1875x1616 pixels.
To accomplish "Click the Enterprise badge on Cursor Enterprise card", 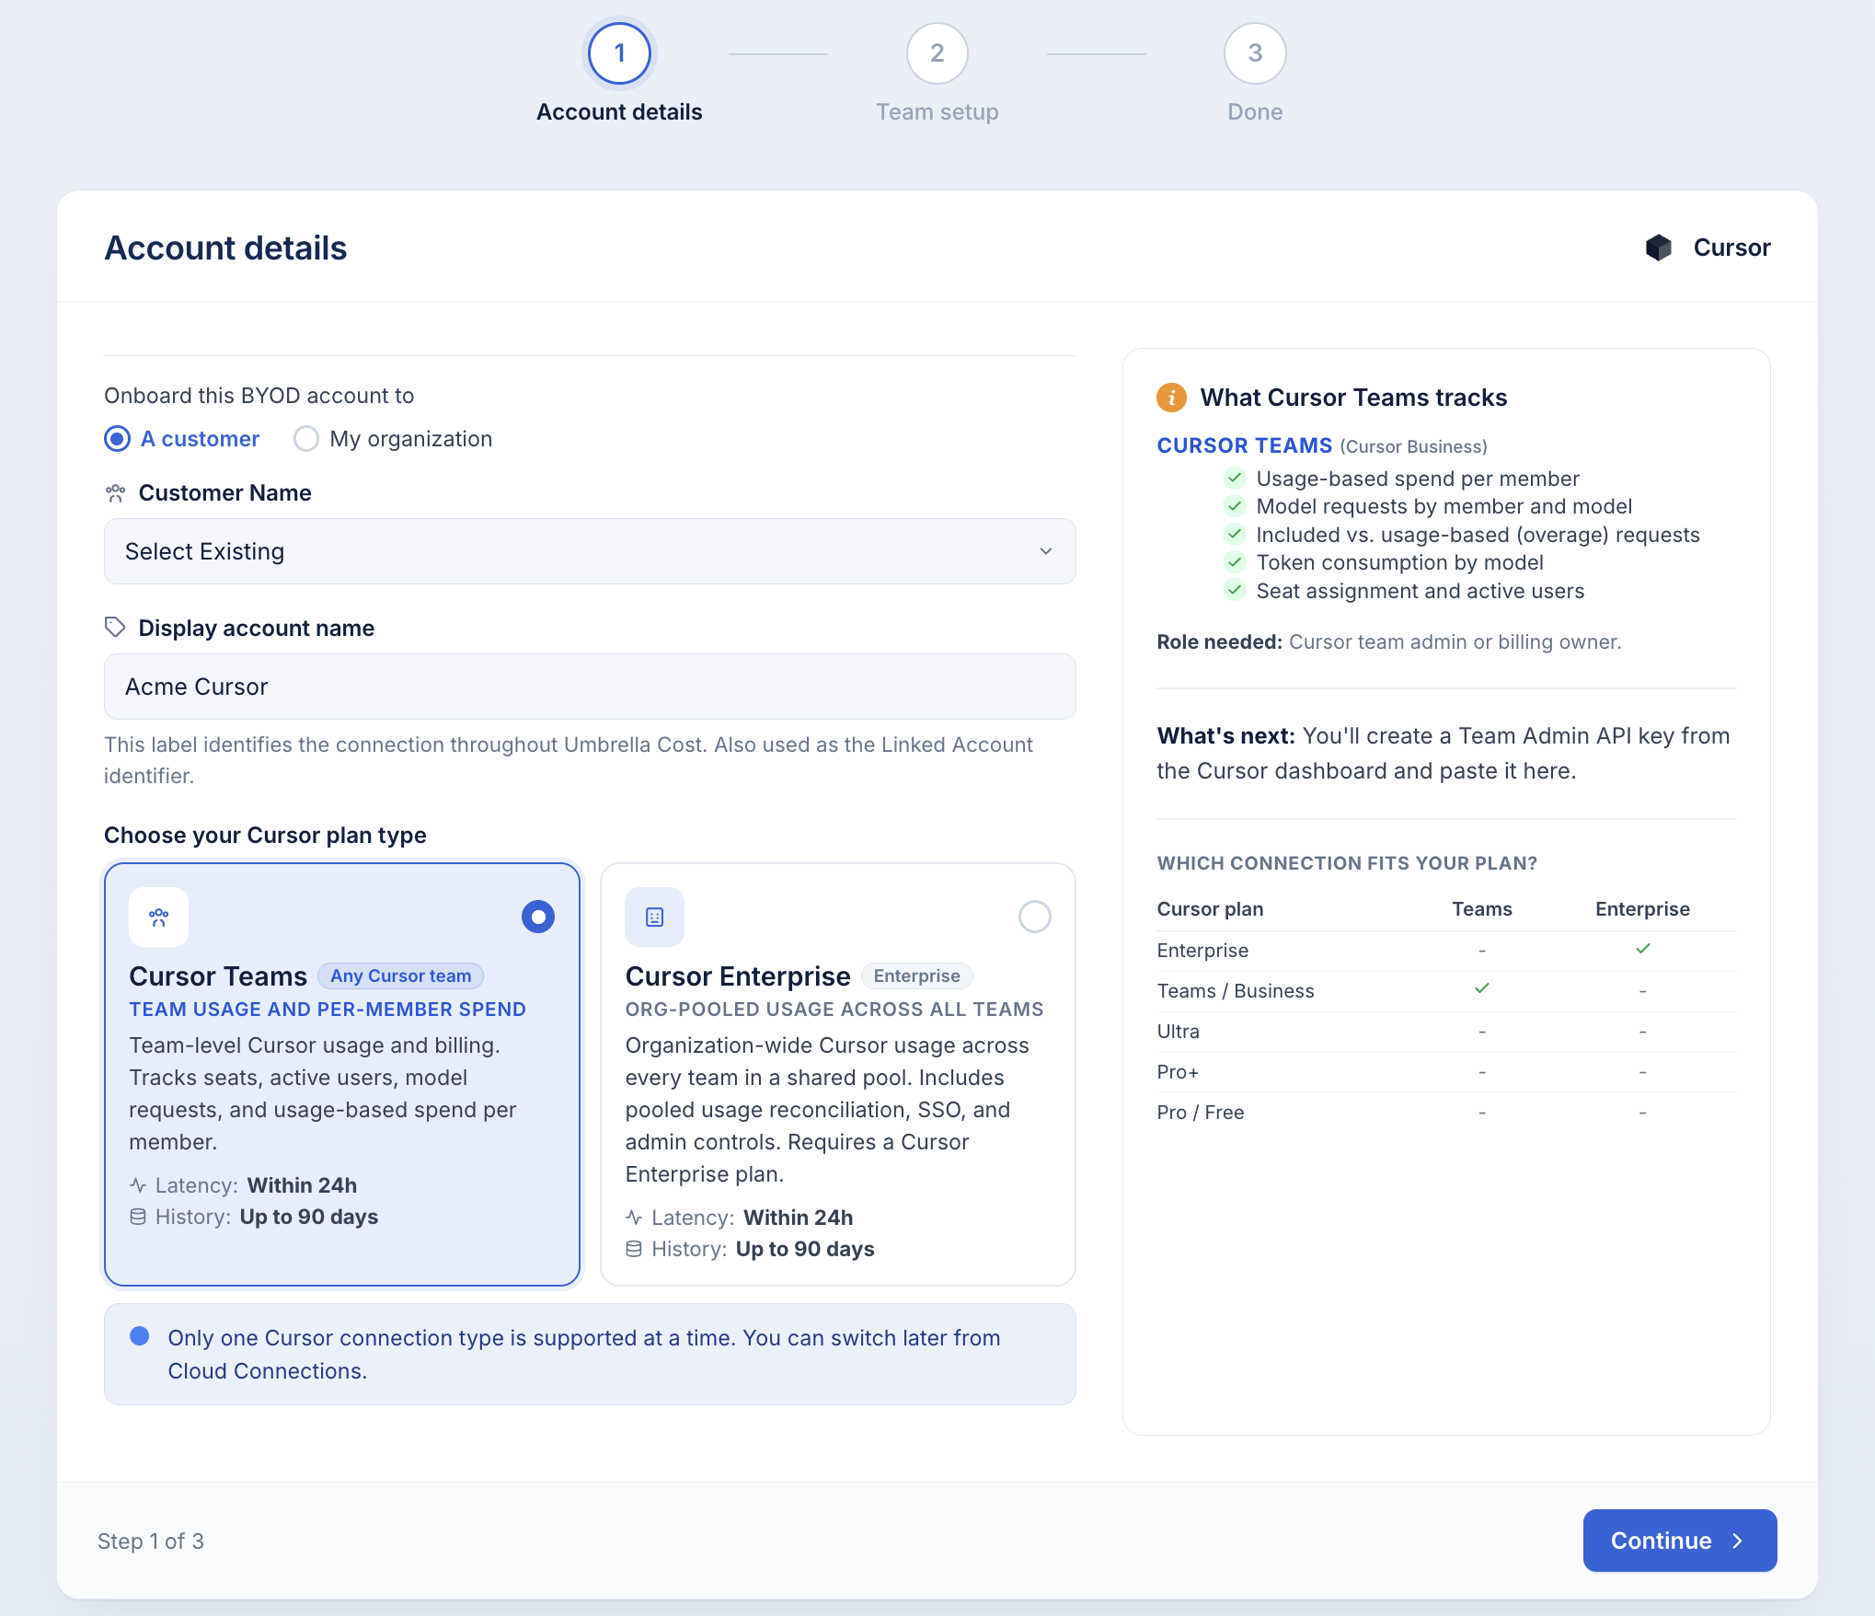I will click(x=917, y=975).
